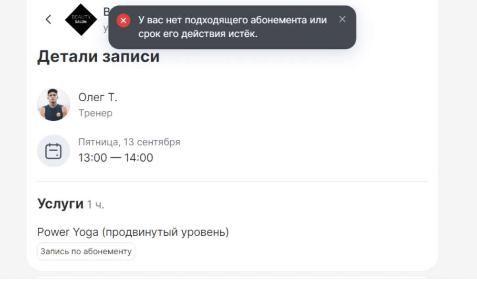This screenshot has height=282, width=477.
Task: Select the Power Yoga service entry
Action: click(x=133, y=232)
